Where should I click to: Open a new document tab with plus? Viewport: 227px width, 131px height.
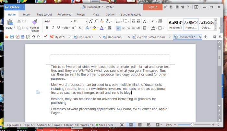click(x=205, y=37)
